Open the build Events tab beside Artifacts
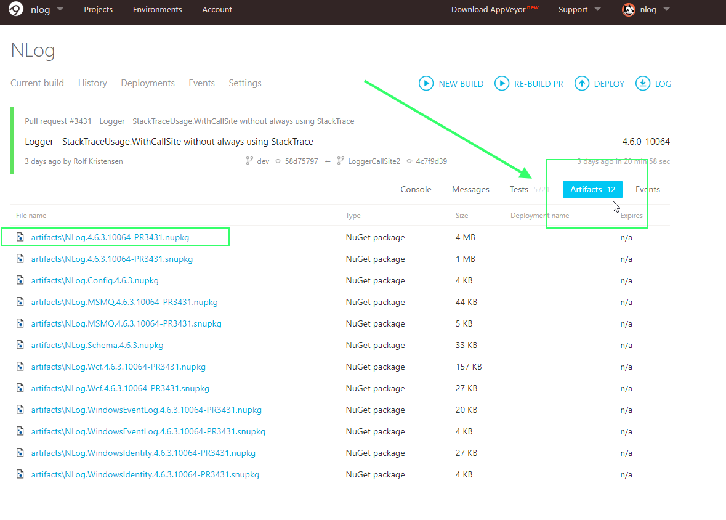Image resolution: width=726 pixels, height=520 pixels. point(648,189)
